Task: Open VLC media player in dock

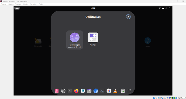Action: click(x=115, y=91)
